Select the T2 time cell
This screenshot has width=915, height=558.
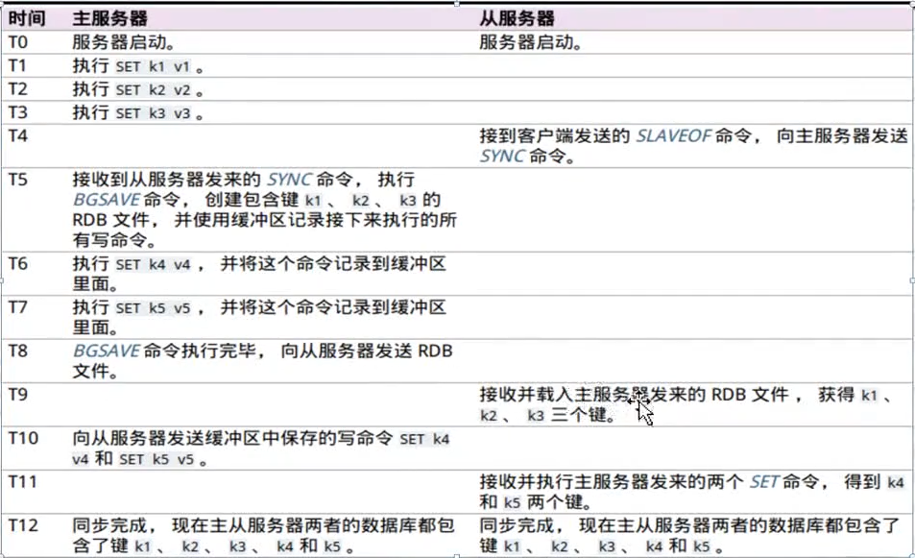coord(18,88)
